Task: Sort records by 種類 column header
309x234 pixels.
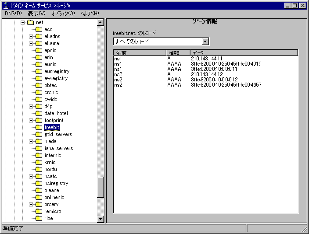Action: (x=177, y=53)
